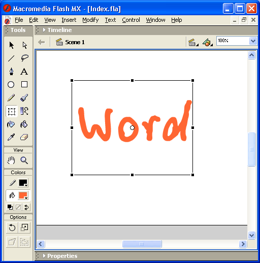
Task: Select the Subselection tool
Action: (x=24, y=45)
